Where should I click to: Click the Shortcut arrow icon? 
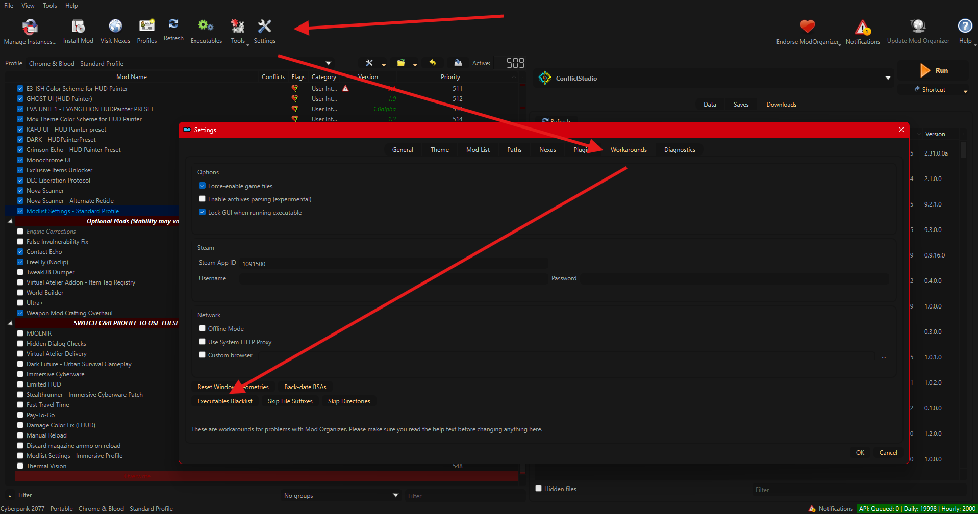917,89
